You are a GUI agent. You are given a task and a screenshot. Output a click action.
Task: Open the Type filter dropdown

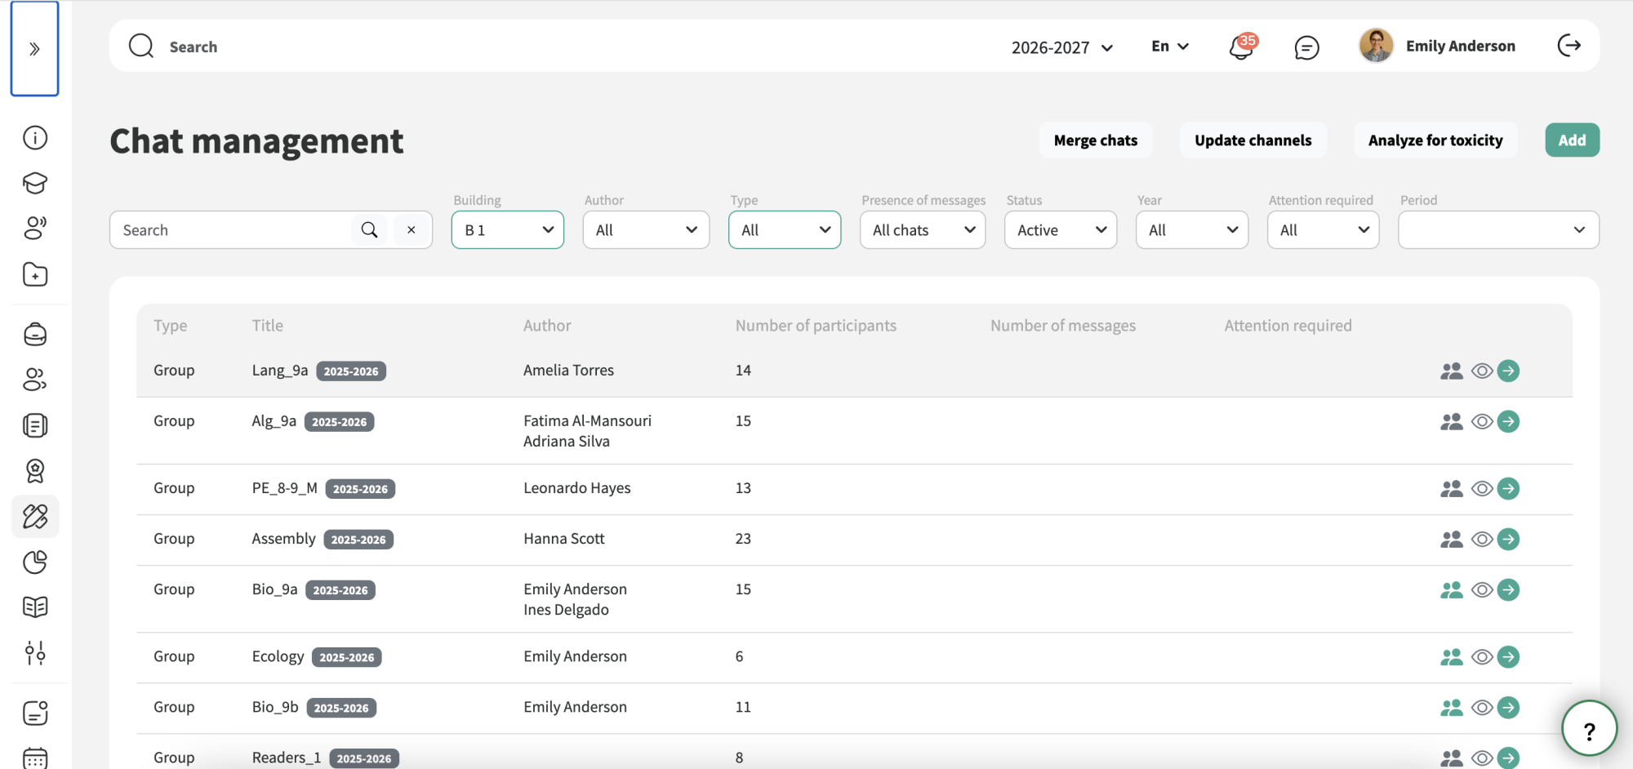[x=785, y=230]
